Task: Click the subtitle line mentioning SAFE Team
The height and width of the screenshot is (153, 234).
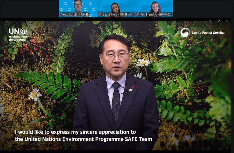Action: 83,139
